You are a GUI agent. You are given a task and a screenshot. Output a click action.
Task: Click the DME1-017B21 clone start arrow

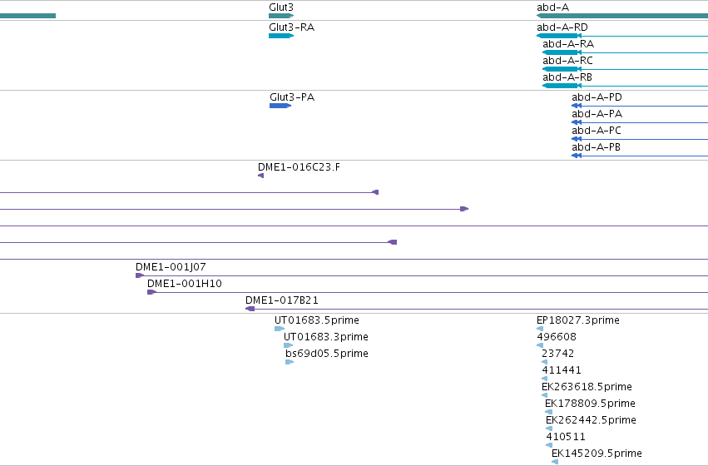[250, 309]
